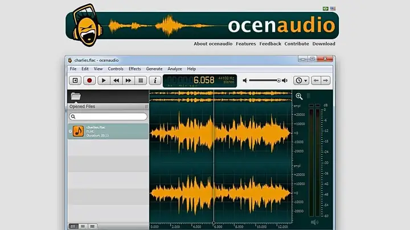410x230 pixels.
Task: Stop playback with the square Stop button
Action: click(x=141, y=80)
